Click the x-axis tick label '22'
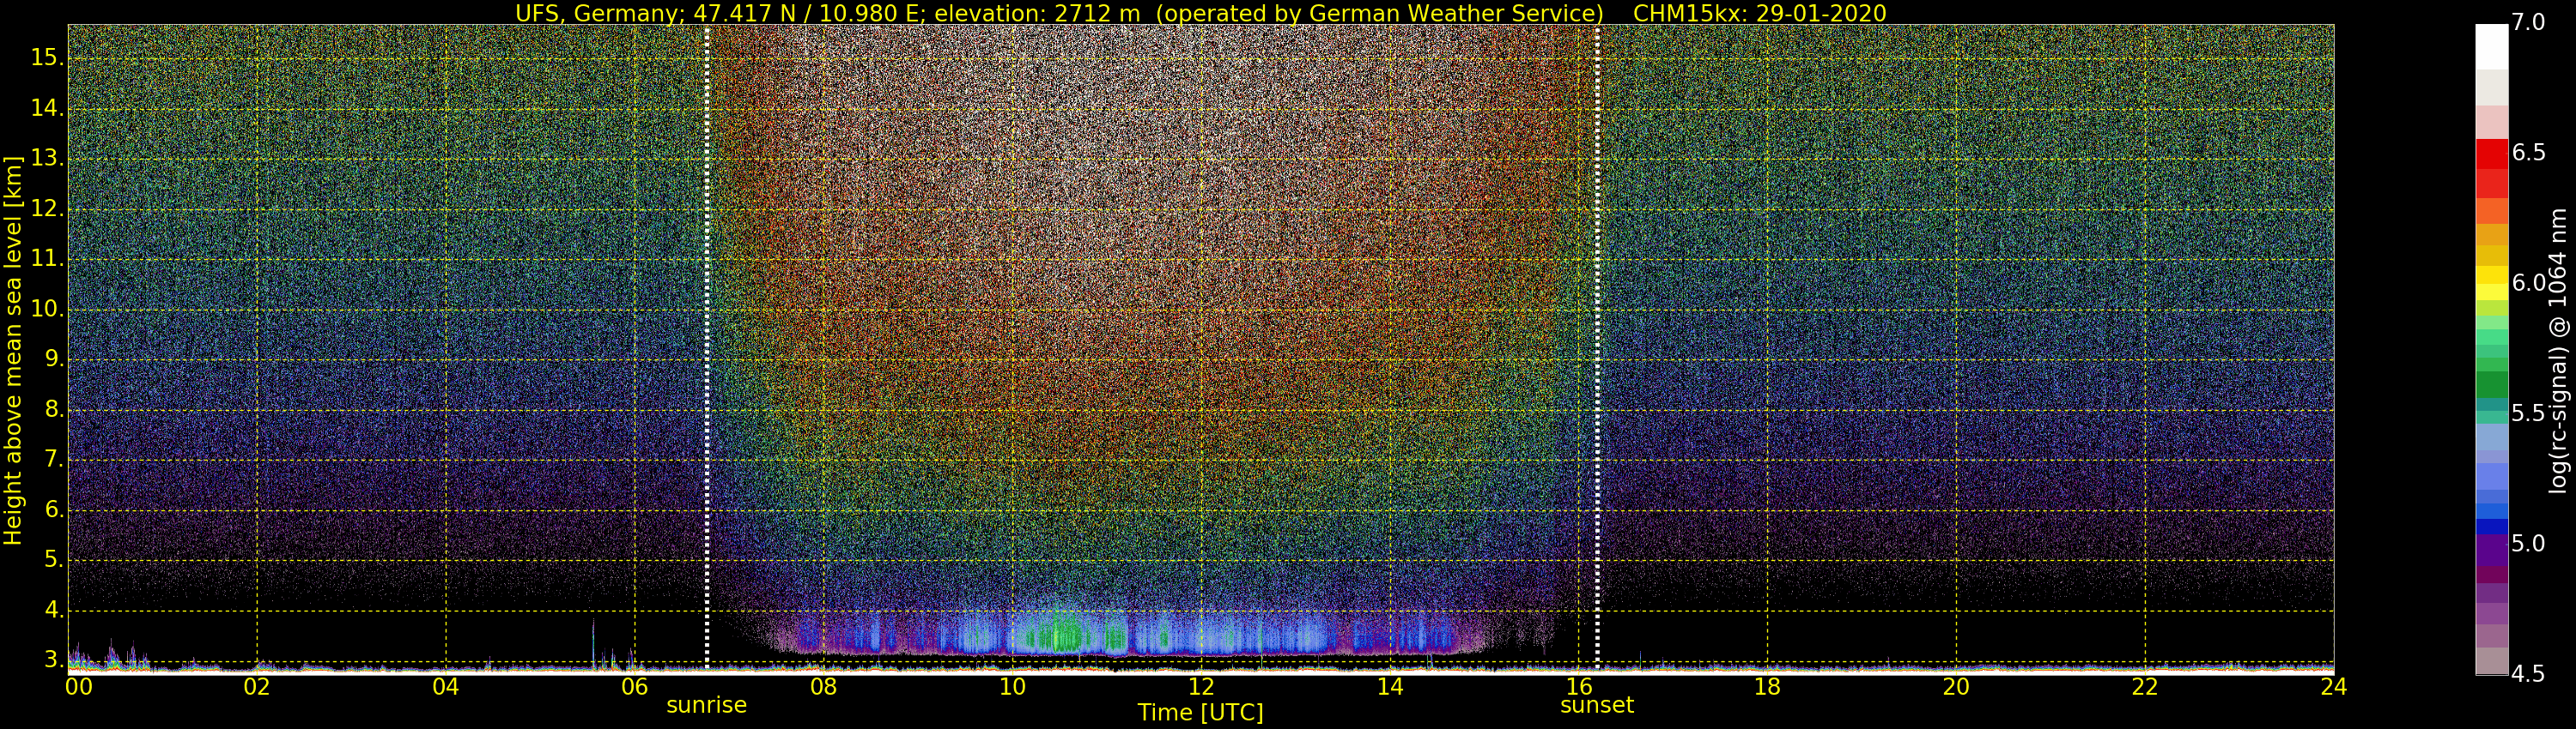The image size is (2576, 729). 2145,687
